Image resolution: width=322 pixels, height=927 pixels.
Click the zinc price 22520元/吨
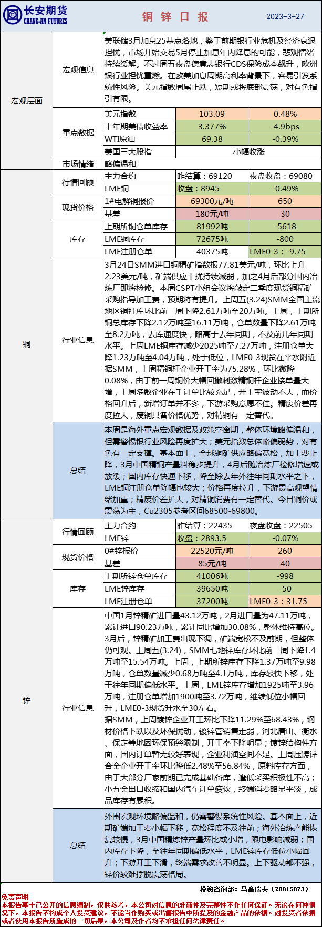point(212,551)
